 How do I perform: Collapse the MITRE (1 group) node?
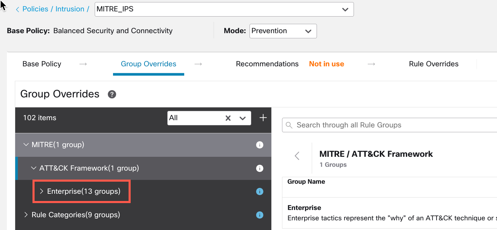click(26, 145)
